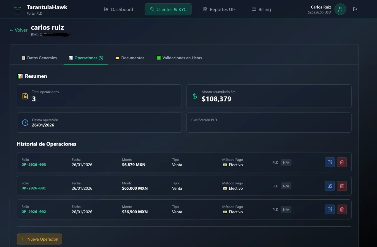The image size is (377, 247).
Task: Switch to Datos Generales tab
Action: pos(39,58)
